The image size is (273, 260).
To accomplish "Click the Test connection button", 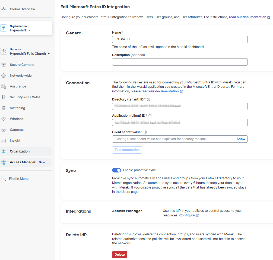I will tap(127, 150).
